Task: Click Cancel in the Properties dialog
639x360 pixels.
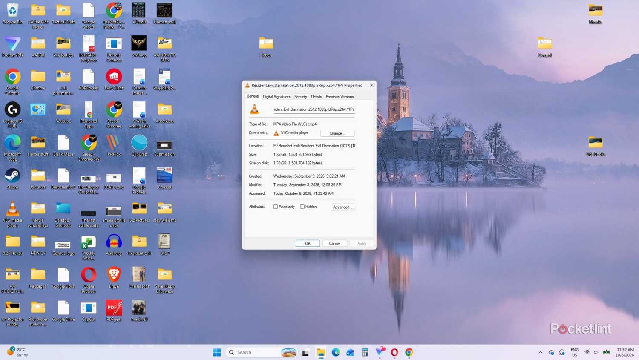Action: click(x=334, y=243)
